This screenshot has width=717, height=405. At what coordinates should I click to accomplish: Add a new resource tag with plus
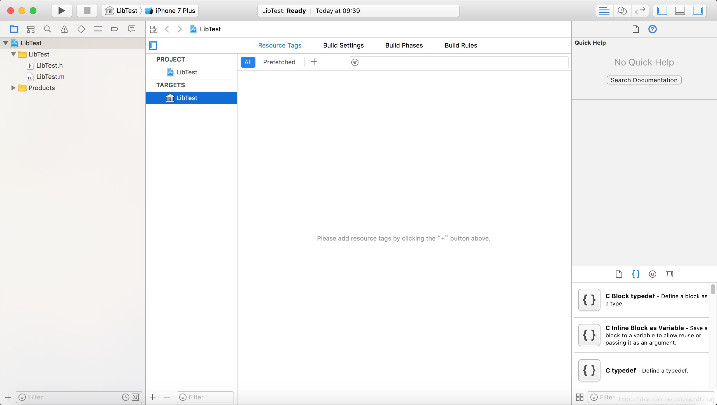coord(314,62)
